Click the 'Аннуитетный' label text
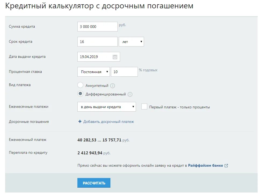 coord(97,86)
